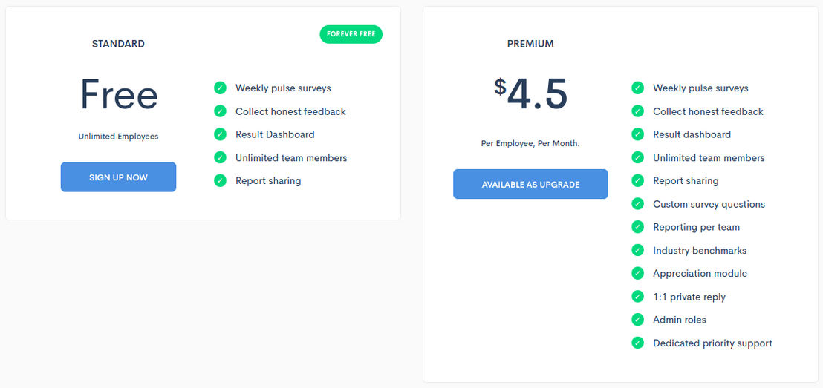Click Standard's Unlimited team members check icon

point(220,157)
